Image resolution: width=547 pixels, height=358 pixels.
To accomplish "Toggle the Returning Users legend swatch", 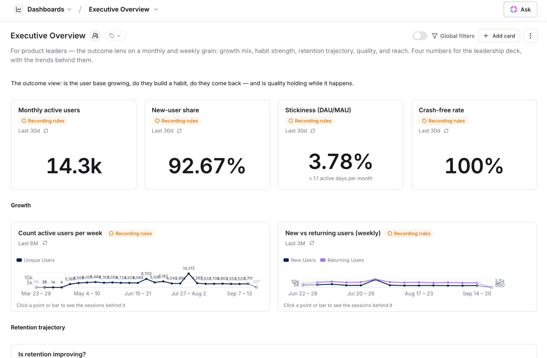I will 323,260.
